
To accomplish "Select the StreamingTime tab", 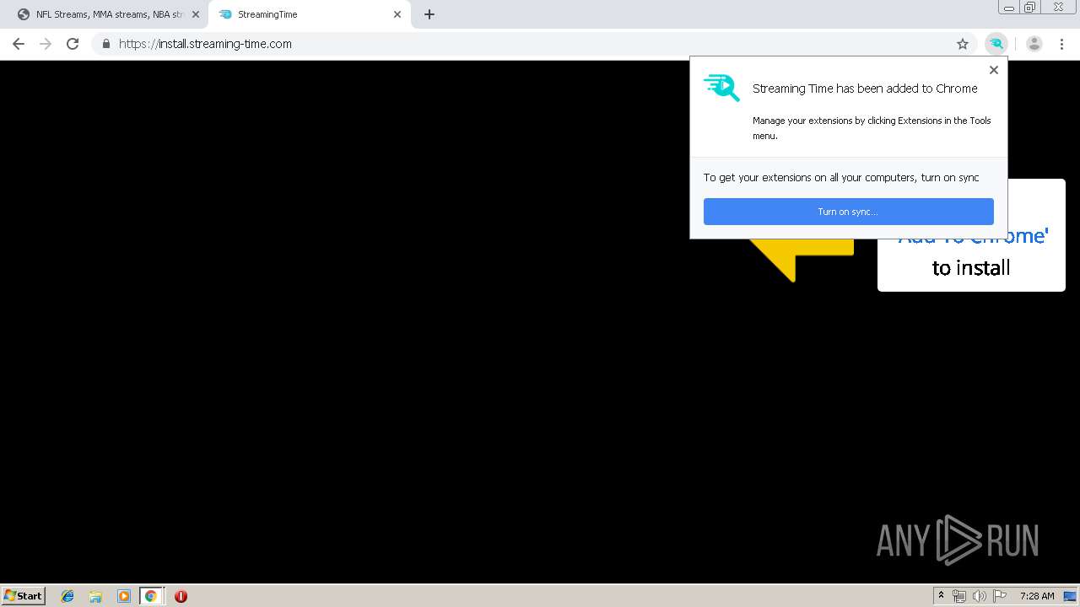I will [x=309, y=14].
